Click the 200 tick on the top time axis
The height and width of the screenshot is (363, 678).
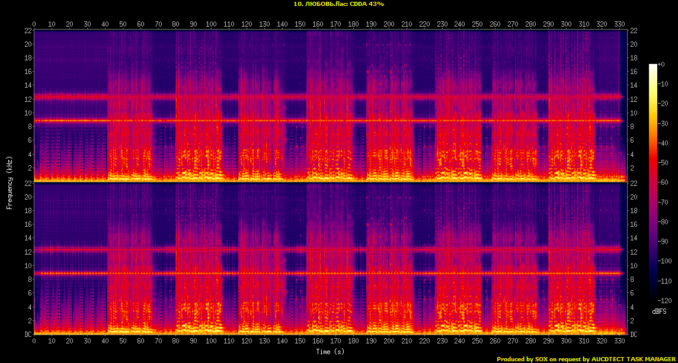coord(389,24)
